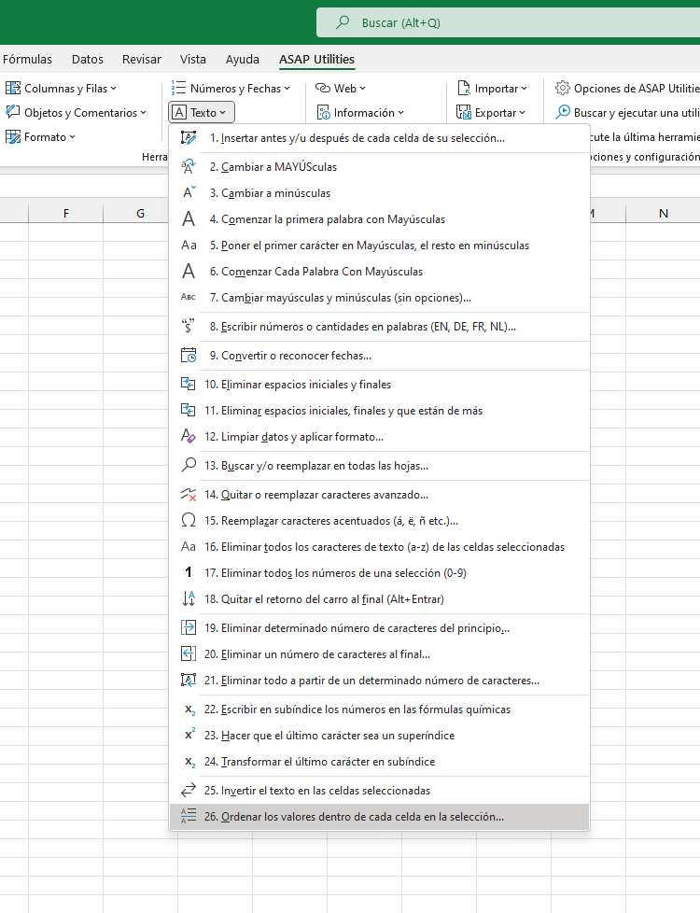Click inside the Buscar (Alt+Q) search field

click(x=508, y=22)
